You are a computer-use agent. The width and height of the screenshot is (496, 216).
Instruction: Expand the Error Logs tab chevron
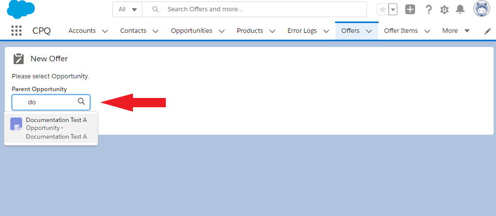point(326,31)
